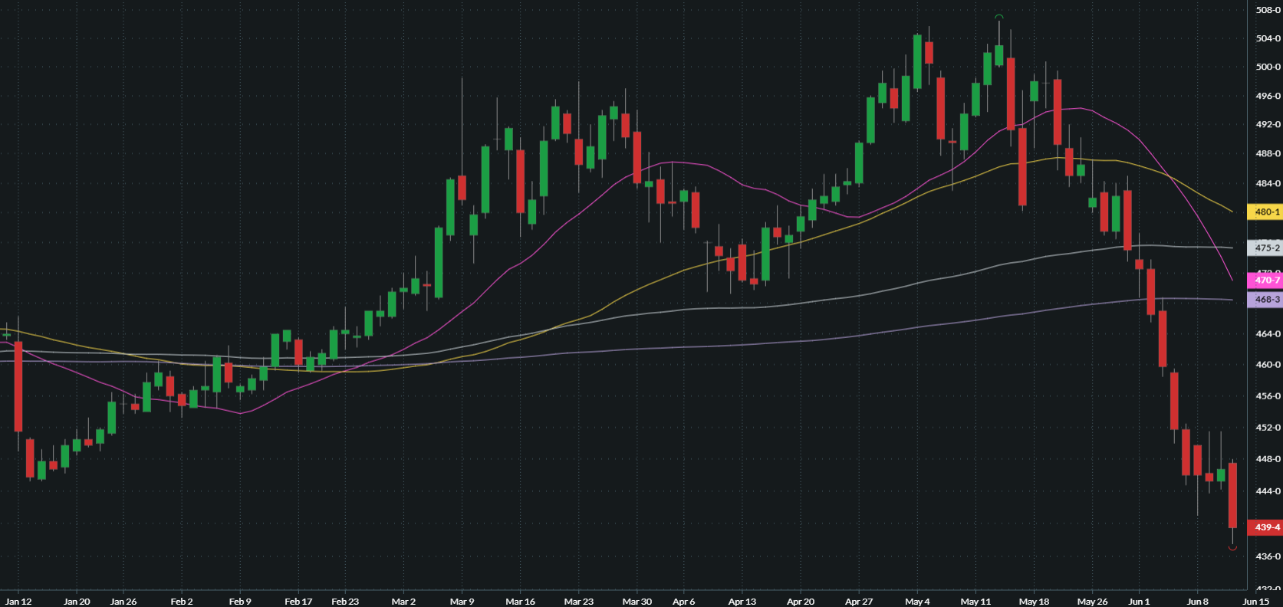Click the Apr 20 date label

click(800, 602)
